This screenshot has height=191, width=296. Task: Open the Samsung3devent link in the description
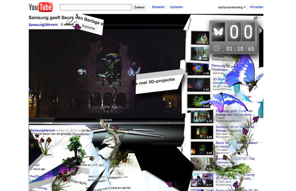click(43, 130)
